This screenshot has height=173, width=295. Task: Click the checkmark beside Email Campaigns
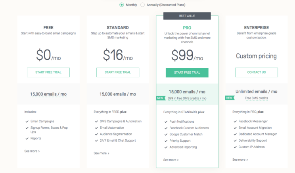point(27,122)
